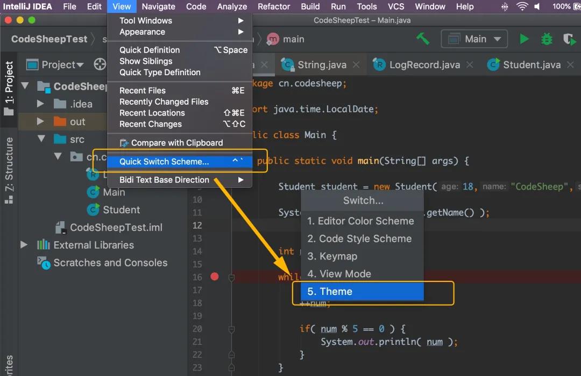Select View Mode in Switch popup

pyautogui.click(x=362, y=274)
